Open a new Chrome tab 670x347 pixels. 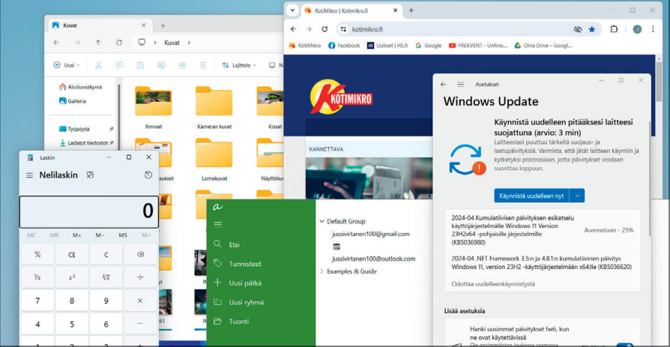point(411,10)
